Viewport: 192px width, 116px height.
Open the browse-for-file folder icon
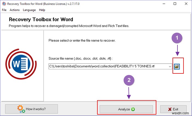coord(177,67)
